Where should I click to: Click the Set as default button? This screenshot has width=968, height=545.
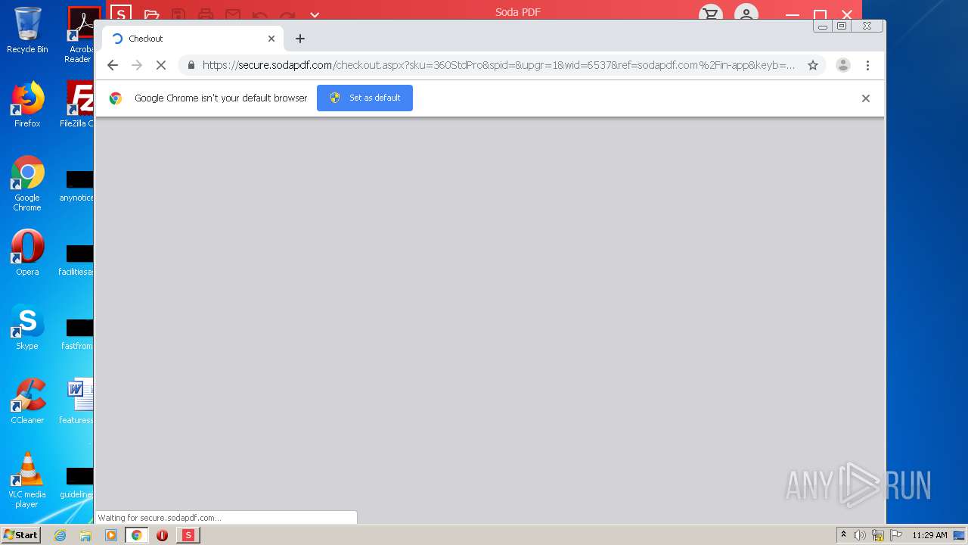(x=365, y=98)
